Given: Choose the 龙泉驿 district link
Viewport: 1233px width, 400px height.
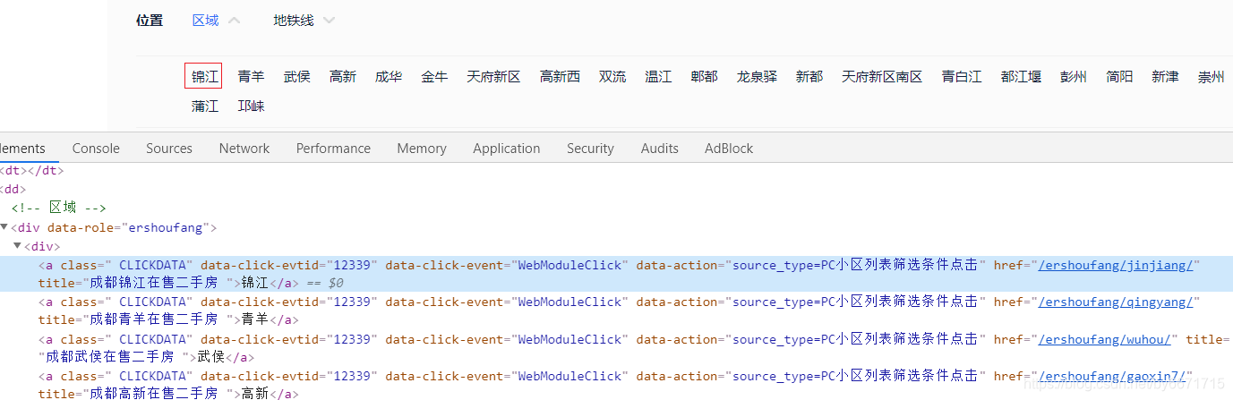Looking at the screenshot, I should click(757, 77).
